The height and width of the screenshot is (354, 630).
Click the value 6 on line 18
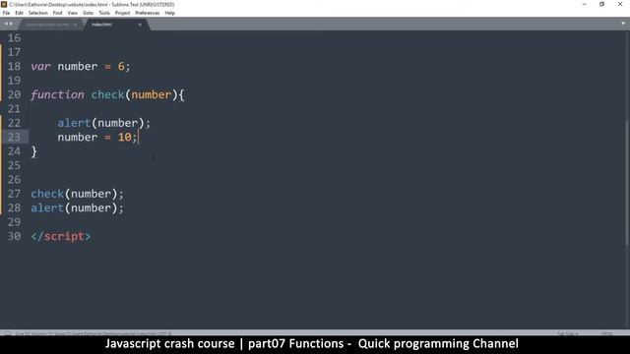coord(121,67)
